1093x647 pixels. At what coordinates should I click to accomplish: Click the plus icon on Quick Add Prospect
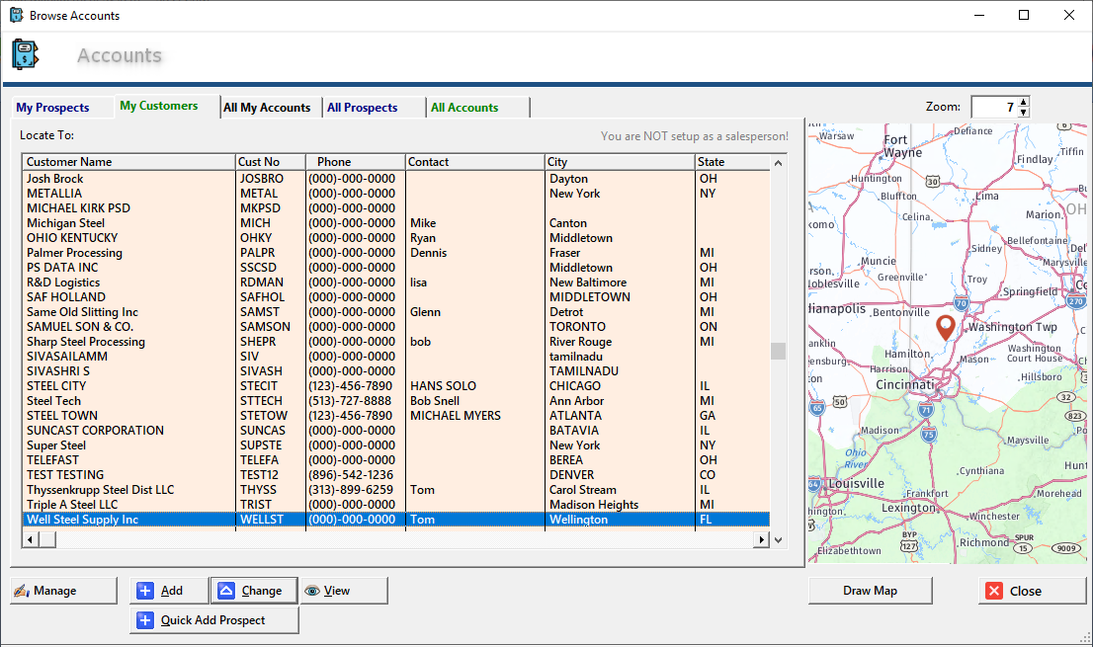click(145, 620)
